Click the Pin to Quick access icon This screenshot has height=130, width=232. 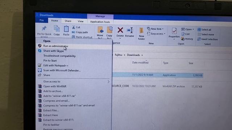[44, 28]
